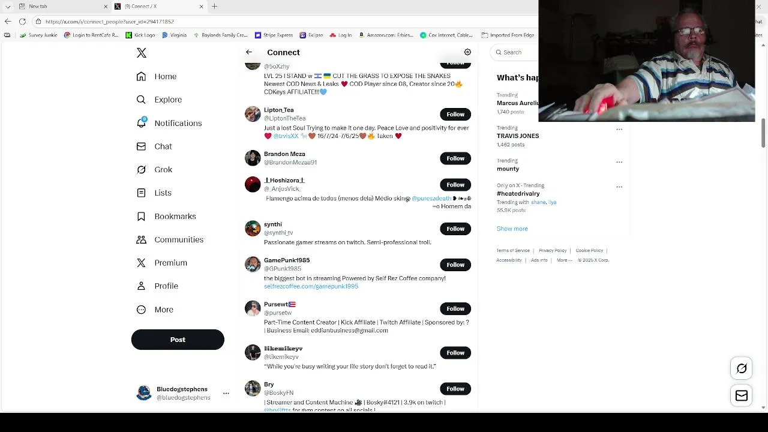768x432 pixels.
Task: Open options for TRAVIS JONES trend
Action: 619,129
